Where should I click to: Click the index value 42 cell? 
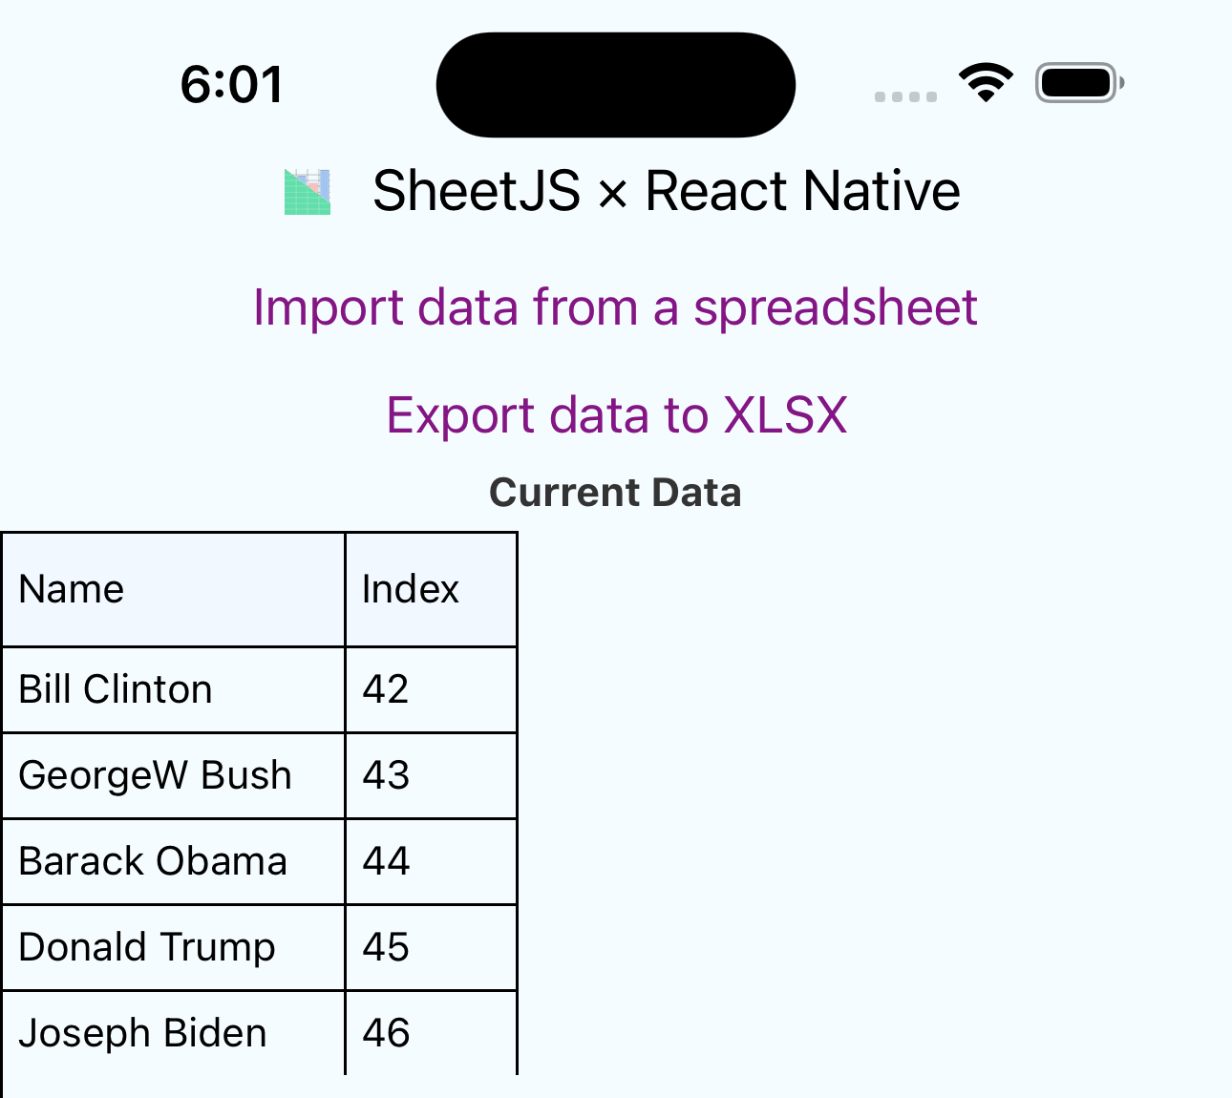tap(430, 689)
